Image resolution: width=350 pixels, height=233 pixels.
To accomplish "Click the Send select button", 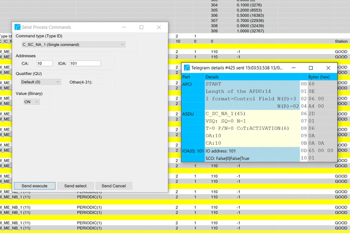I will pyautogui.click(x=75, y=186).
